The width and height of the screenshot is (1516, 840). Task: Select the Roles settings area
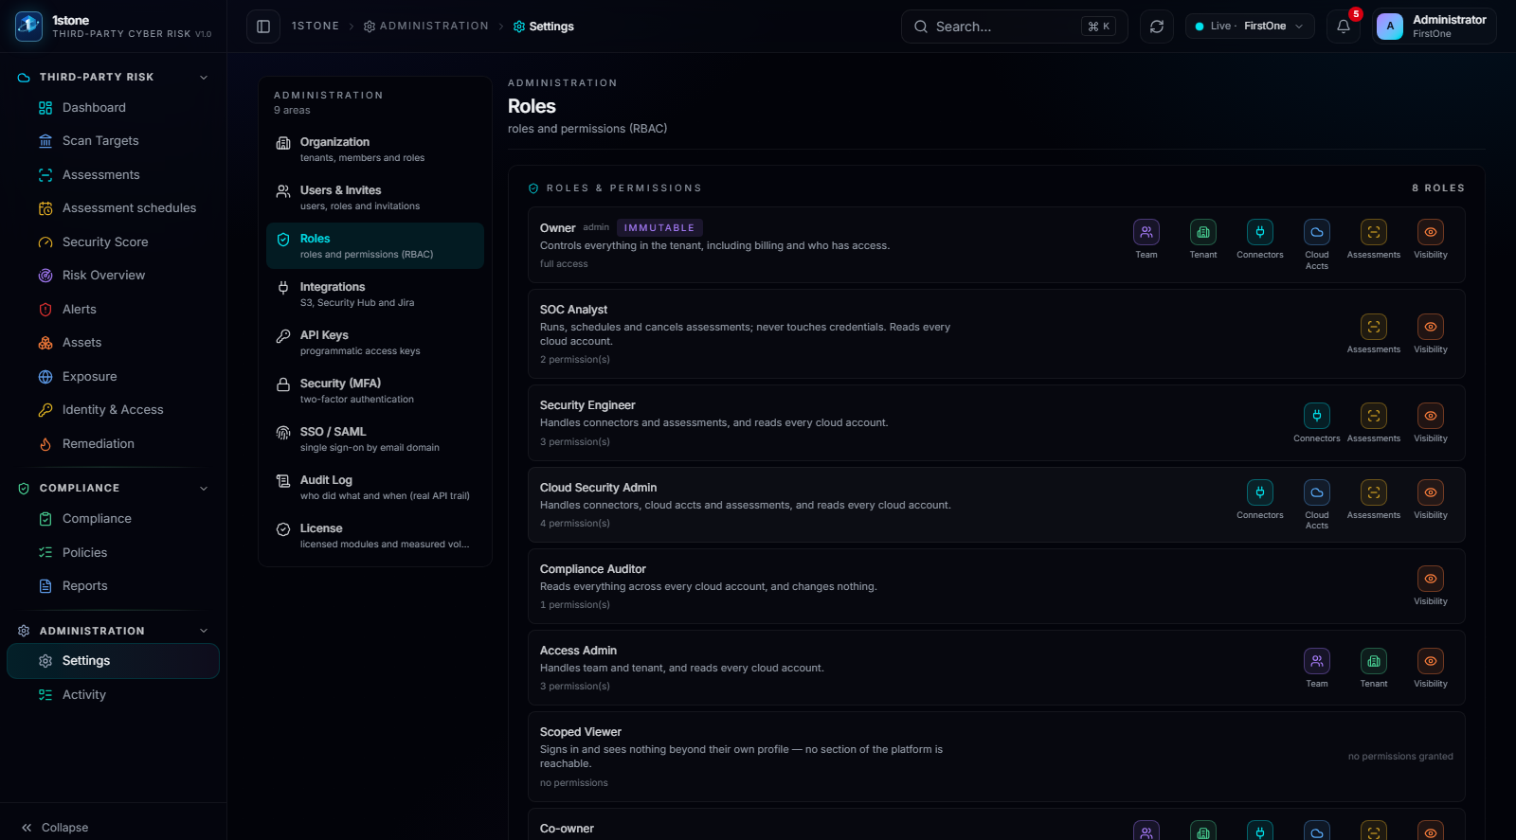click(x=375, y=246)
